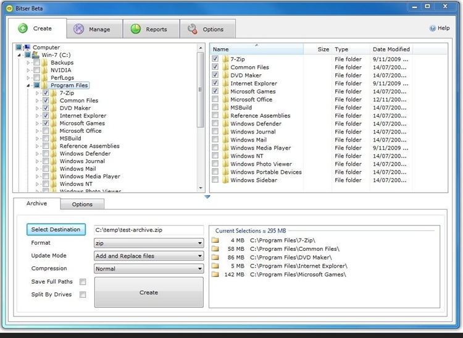The height and width of the screenshot is (338, 463).
Task: Open the Format dropdown set to zip
Action: pyautogui.click(x=148, y=243)
